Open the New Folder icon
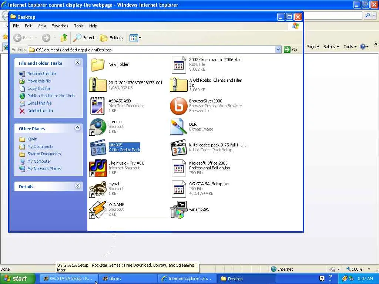This screenshot has width=379, height=284. tap(98, 64)
